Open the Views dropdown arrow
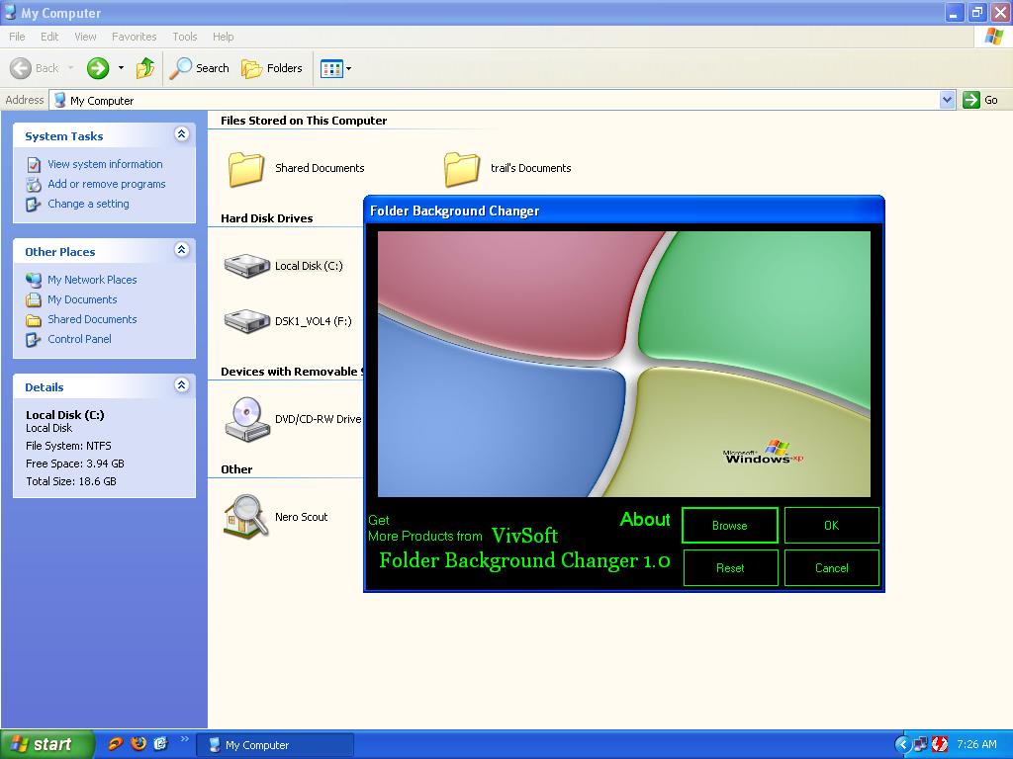This screenshot has width=1013, height=759. 349,68
